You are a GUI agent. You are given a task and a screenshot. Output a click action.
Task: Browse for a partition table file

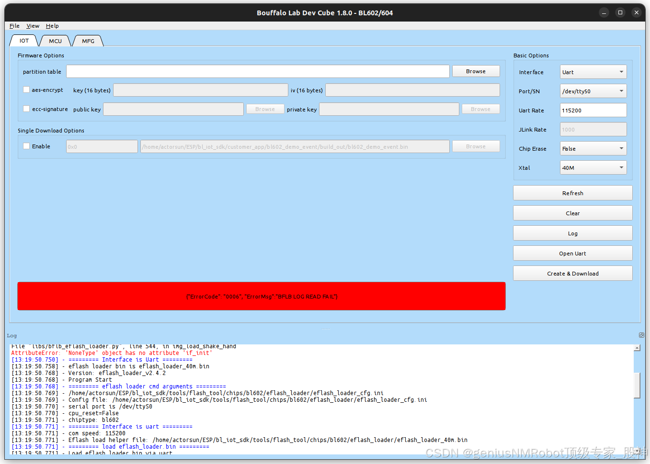[476, 71]
